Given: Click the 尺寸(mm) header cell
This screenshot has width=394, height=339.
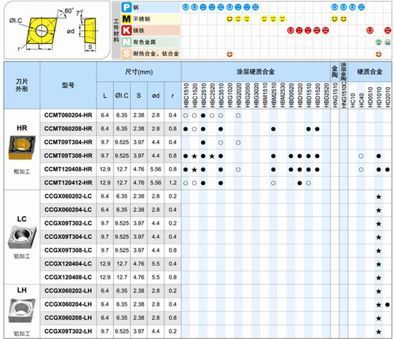Looking at the screenshot, I should [x=139, y=71].
